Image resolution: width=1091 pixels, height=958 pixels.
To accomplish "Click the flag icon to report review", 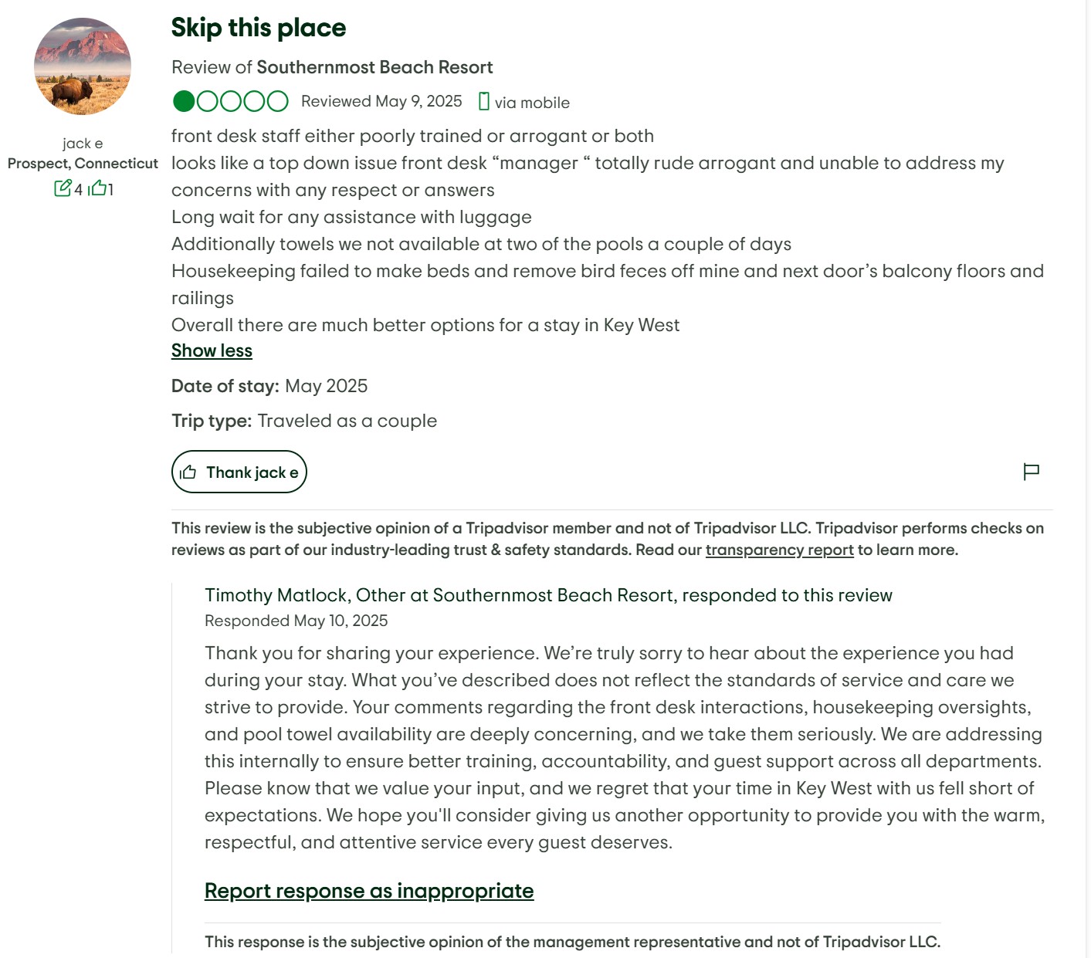I will click(1031, 472).
